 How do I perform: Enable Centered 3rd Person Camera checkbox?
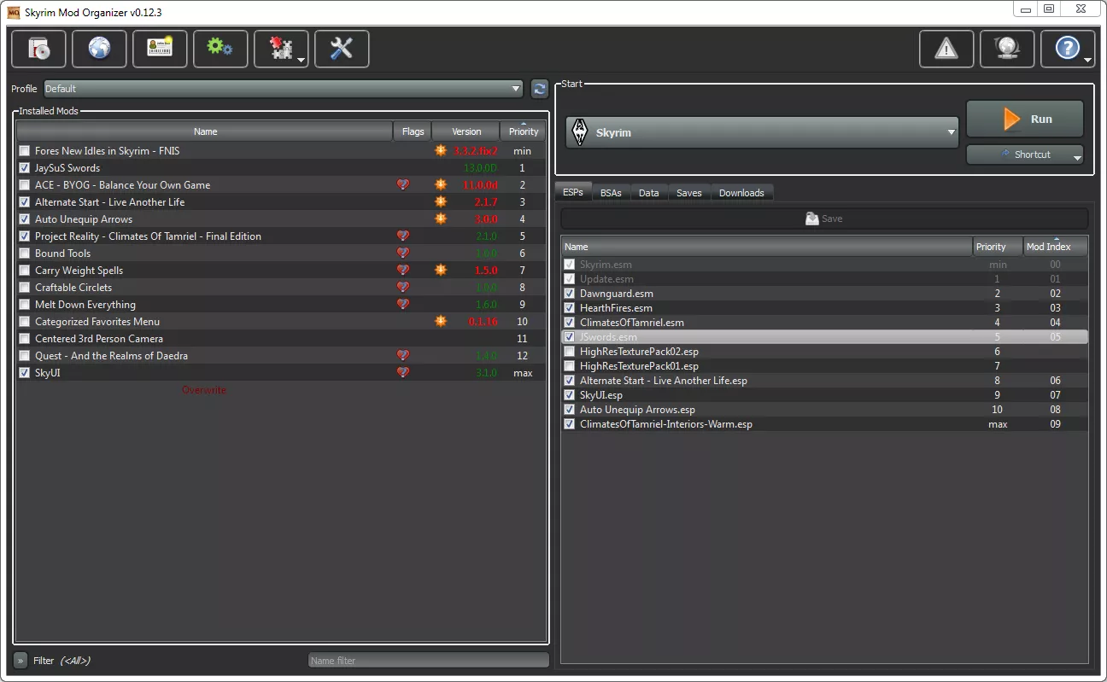tap(24, 339)
